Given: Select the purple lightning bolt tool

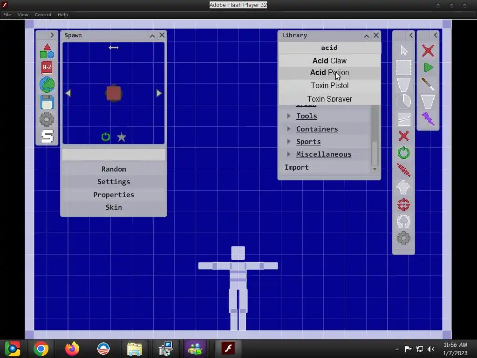Looking at the screenshot, I should [428, 119].
